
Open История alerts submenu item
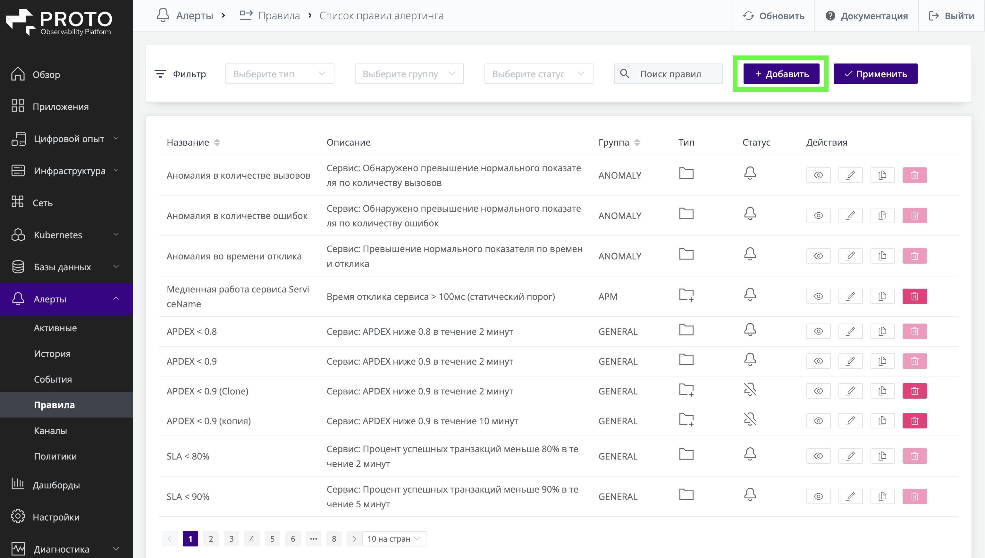point(67,353)
